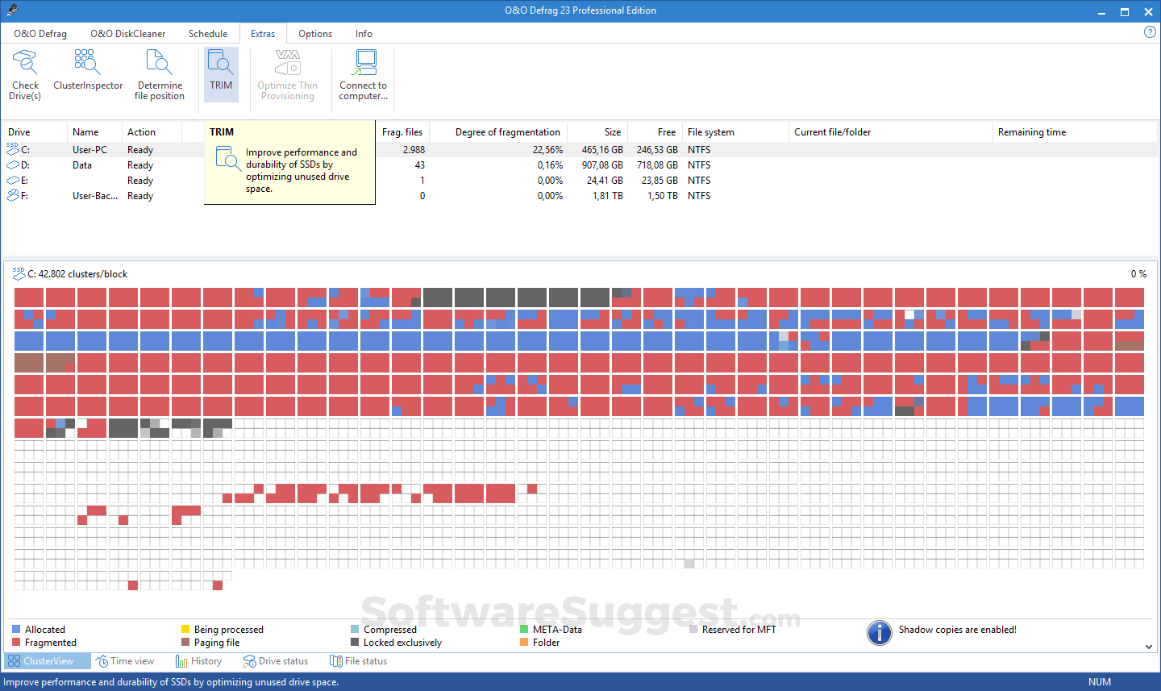Activate the TRIM function
1161x691 pixels.
point(221,74)
